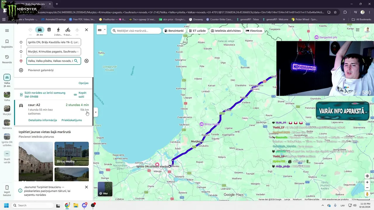Viewport: 374px width, 210px height.
Task: Select the flights travel mode
Action: tap(77, 30)
